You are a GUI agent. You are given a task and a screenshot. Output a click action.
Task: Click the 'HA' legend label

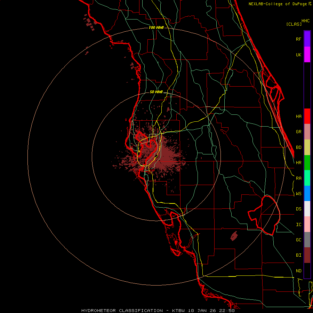click(x=299, y=117)
